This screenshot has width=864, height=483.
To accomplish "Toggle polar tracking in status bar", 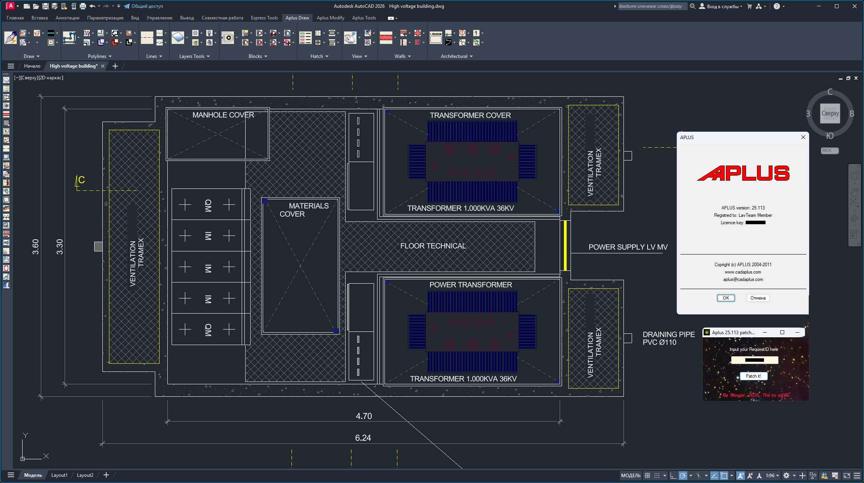I will (x=683, y=475).
